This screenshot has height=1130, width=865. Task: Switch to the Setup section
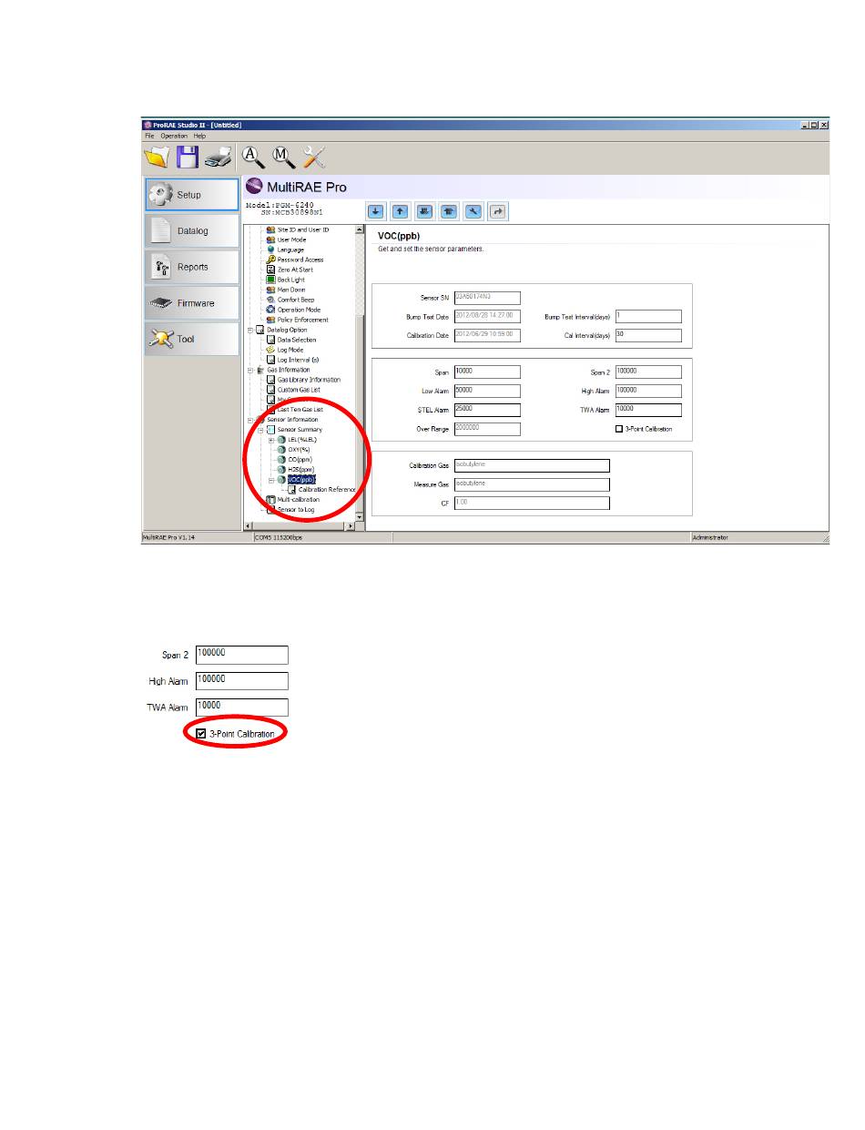[x=191, y=195]
